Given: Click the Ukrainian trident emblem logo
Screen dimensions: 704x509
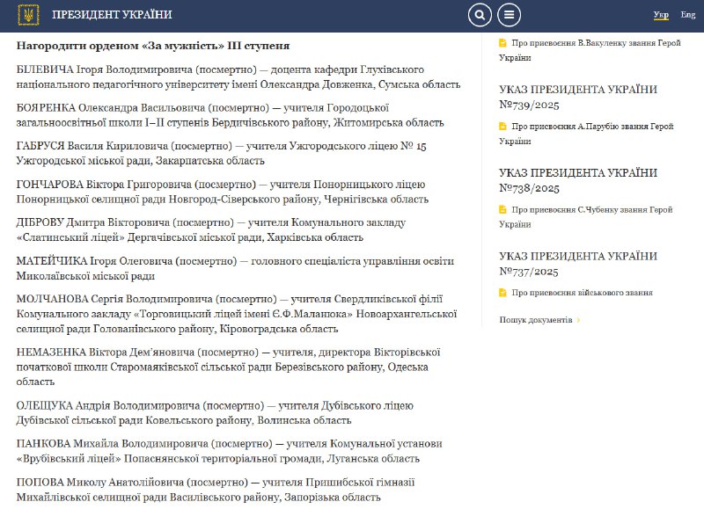Looking at the screenshot, I should coord(28,15).
